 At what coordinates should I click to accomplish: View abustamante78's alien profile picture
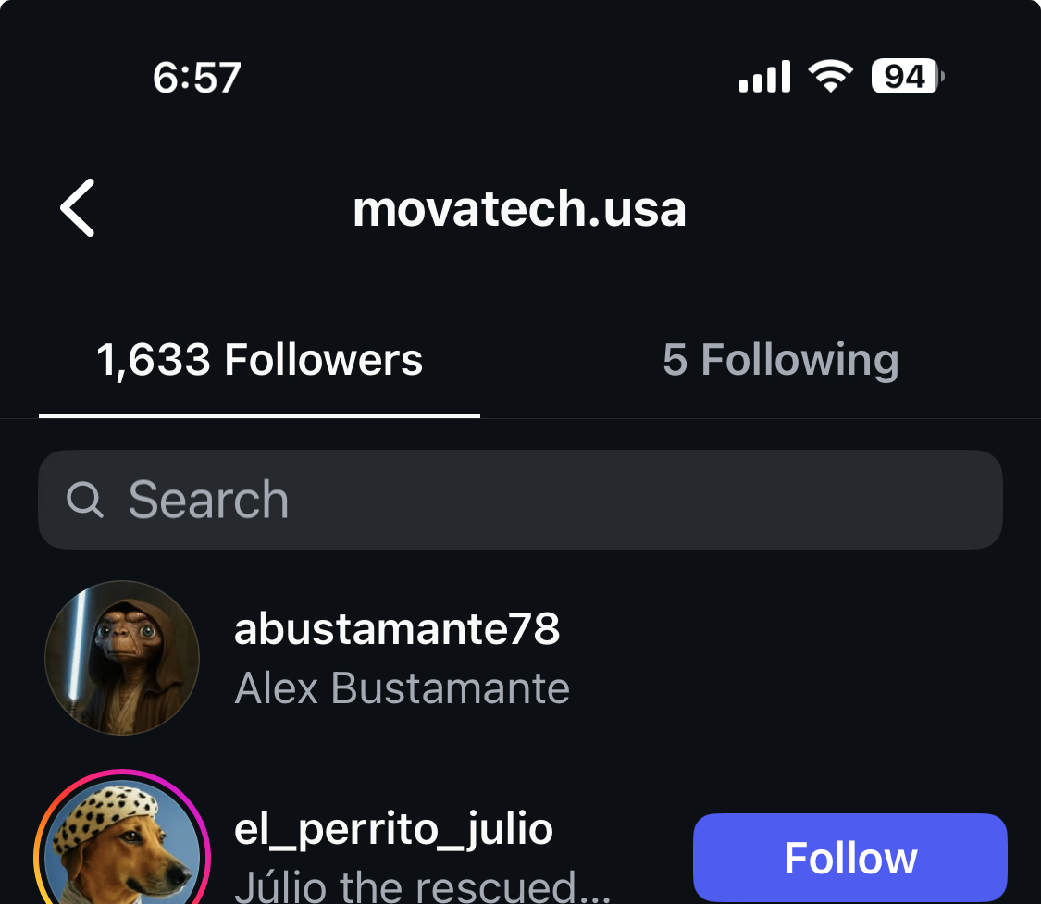tap(122, 658)
